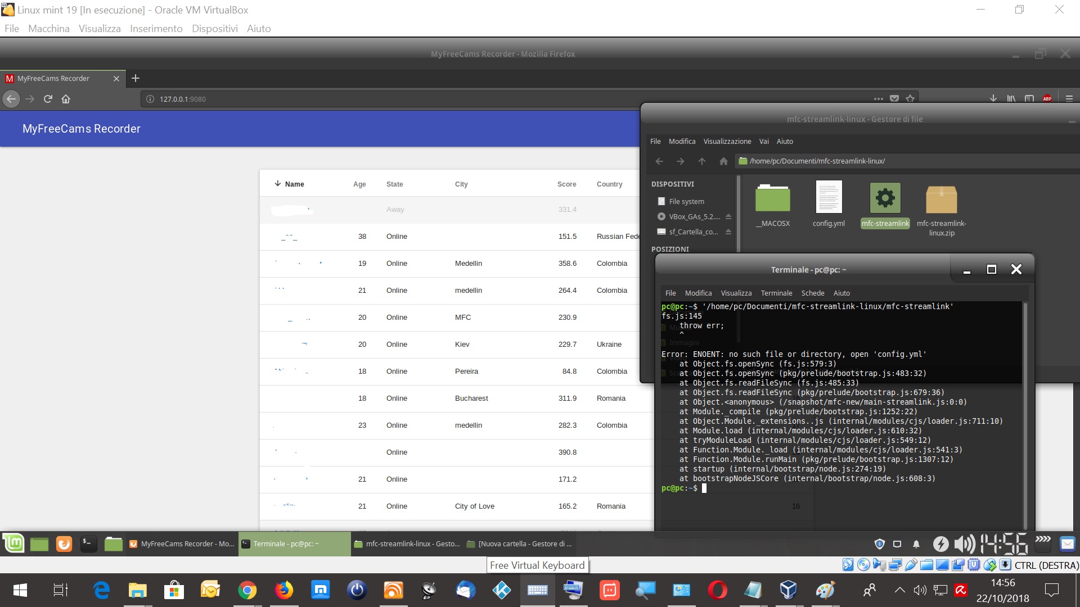Click score value 390.8
Viewport: 1080px width, 607px height.
[567, 452]
